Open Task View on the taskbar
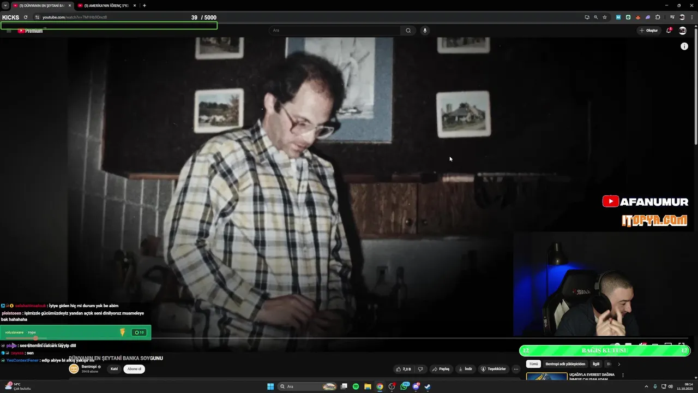 [x=344, y=386]
